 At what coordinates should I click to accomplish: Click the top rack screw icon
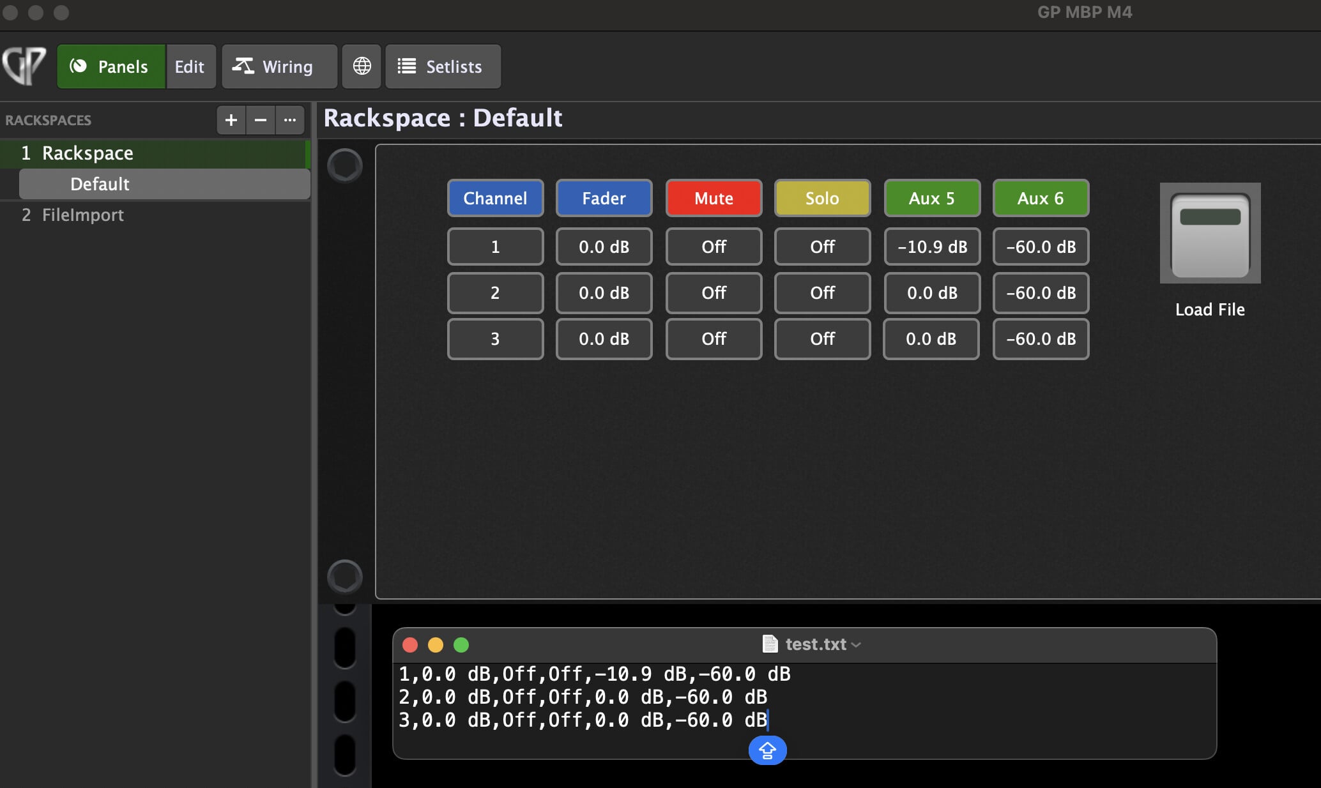click(345, 166)
